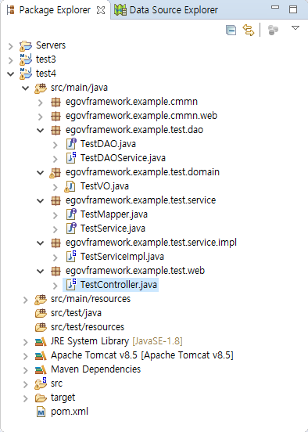
Task: Select the src/main/resources label
Action: tap(91, 299)
